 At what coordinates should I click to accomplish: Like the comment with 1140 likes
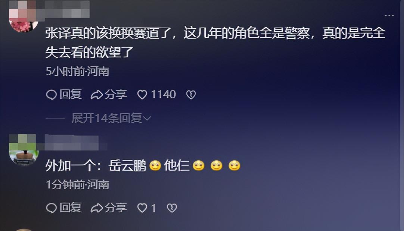coord(142,95)
